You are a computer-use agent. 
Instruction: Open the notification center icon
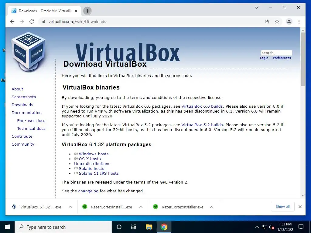[301, 227]
